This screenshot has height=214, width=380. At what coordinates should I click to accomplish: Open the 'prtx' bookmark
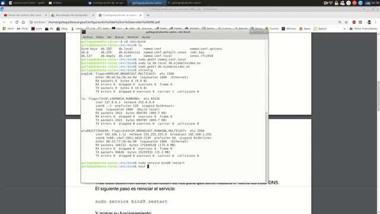point(37,29)
